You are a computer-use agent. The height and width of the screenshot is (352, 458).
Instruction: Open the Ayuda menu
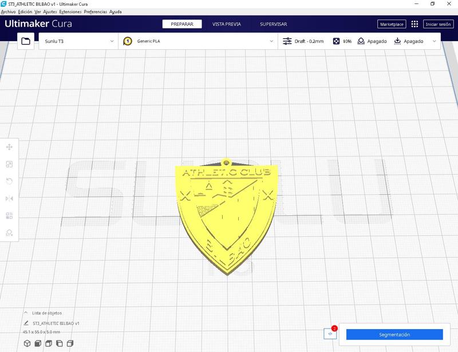pyautogui.click(x=116, y=11)
